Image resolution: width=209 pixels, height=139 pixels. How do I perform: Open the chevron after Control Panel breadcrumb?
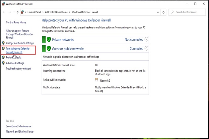43,12
